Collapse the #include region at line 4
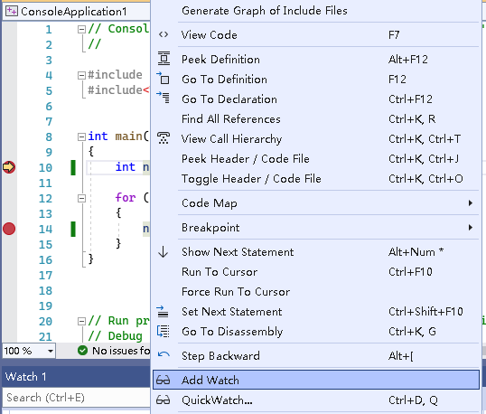The height and width of the screenshot is (414, 486). tap(81, 75)
